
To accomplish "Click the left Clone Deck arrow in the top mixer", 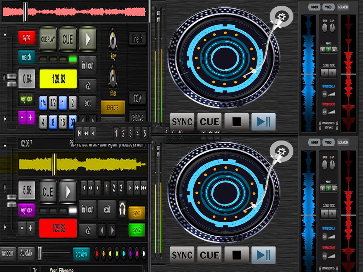I will 324,73.
